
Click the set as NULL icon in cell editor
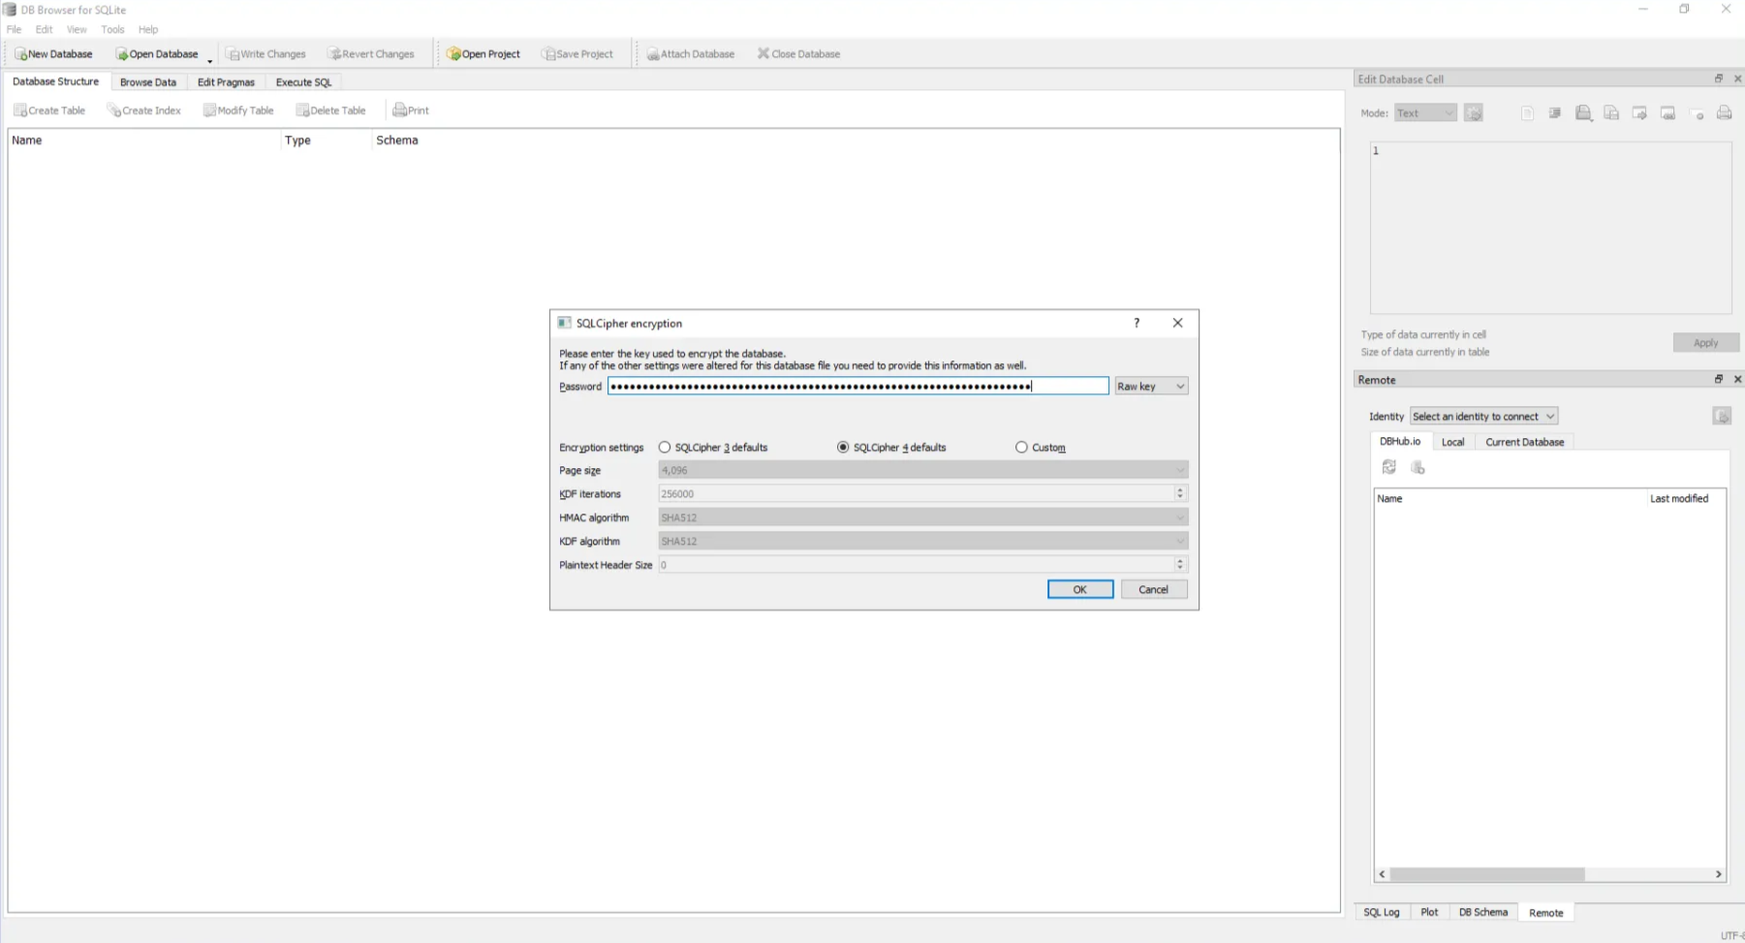[1697, 113]
